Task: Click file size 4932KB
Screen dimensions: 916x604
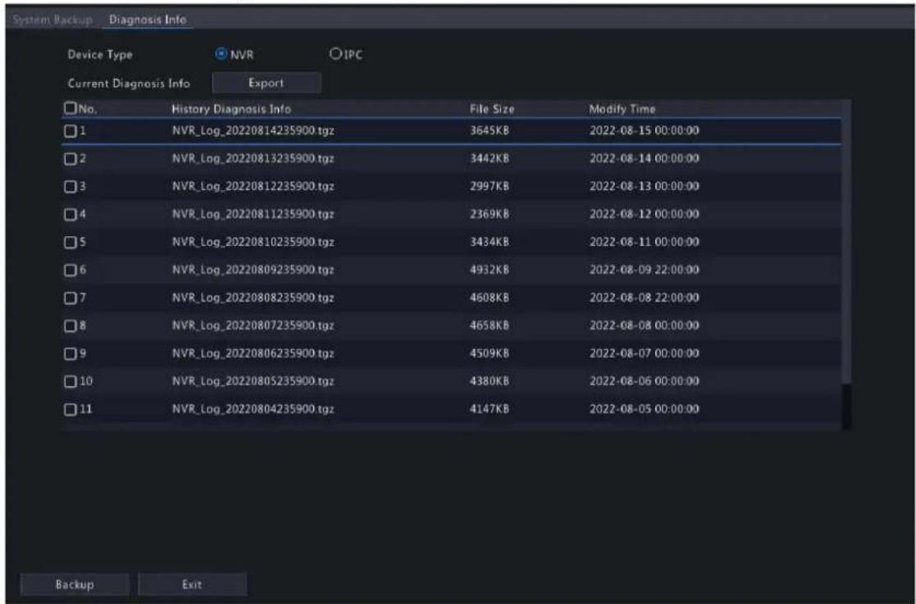Action: (x=490, y=270)
